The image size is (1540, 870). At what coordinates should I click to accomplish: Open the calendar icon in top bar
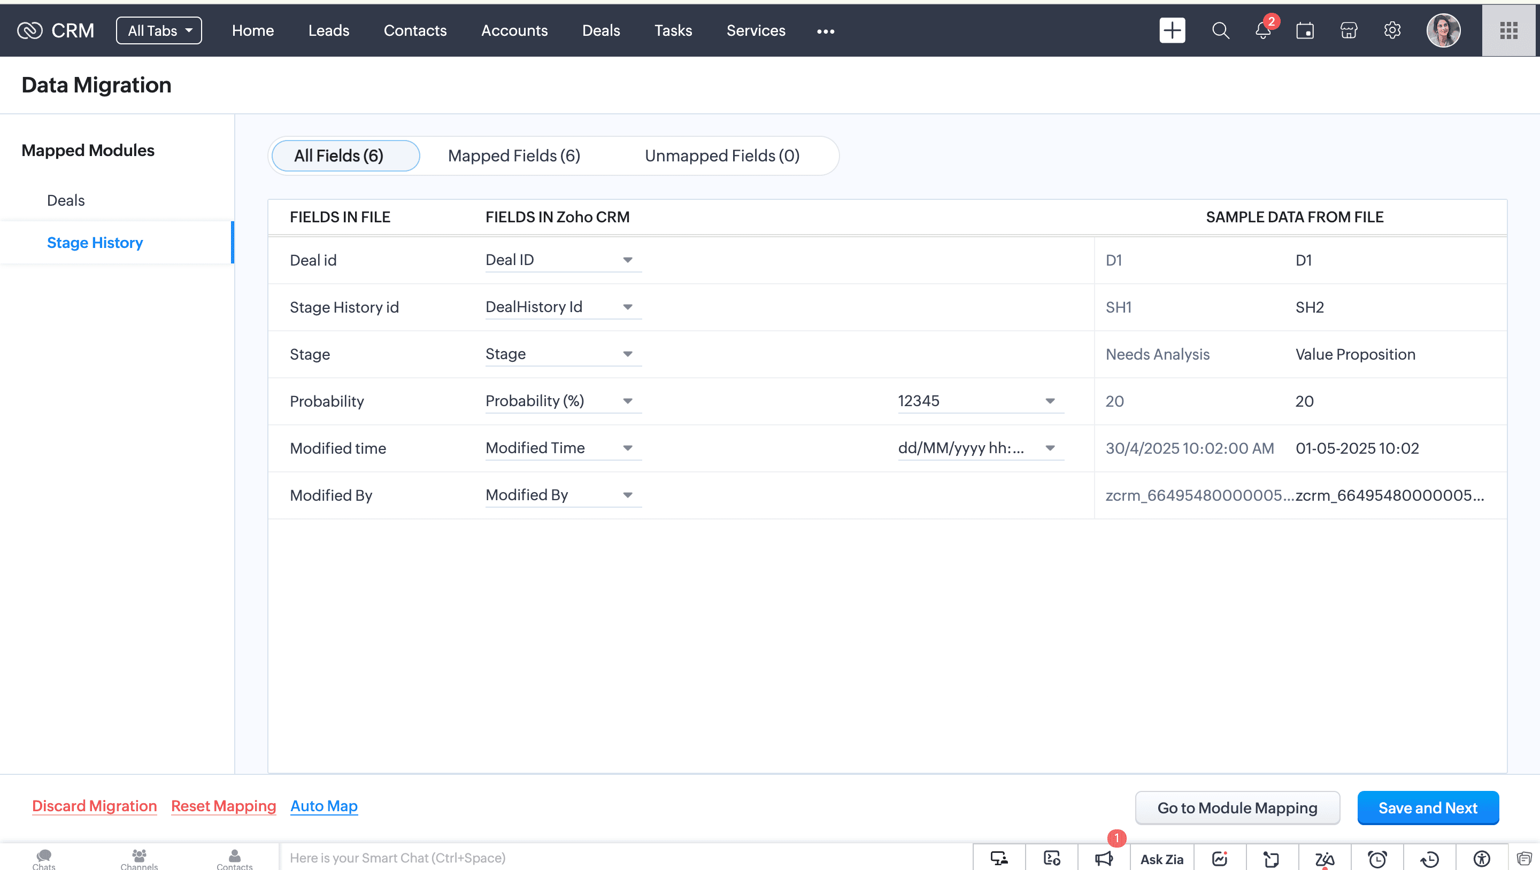(x=1305, y=30)
